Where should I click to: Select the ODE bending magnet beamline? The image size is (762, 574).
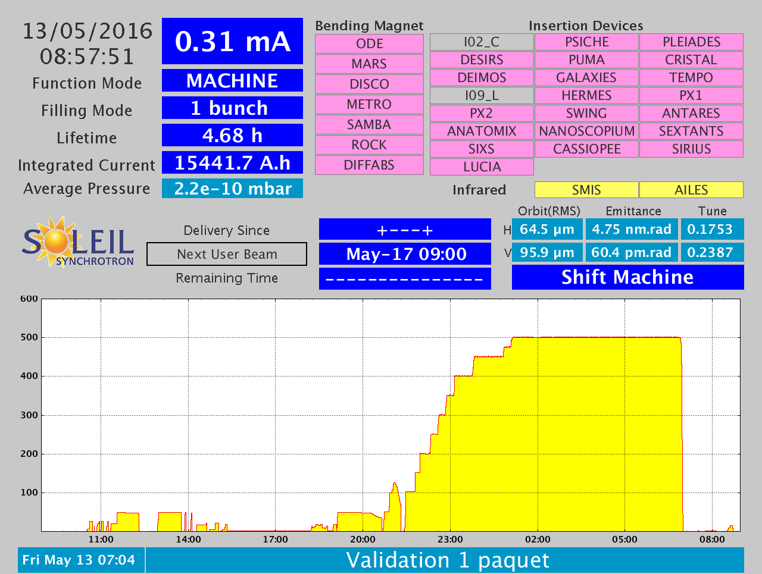pos(369,43)
